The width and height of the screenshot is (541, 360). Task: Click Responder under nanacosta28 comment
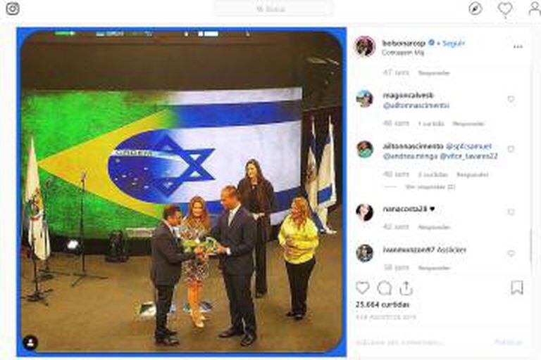point(434,227)
